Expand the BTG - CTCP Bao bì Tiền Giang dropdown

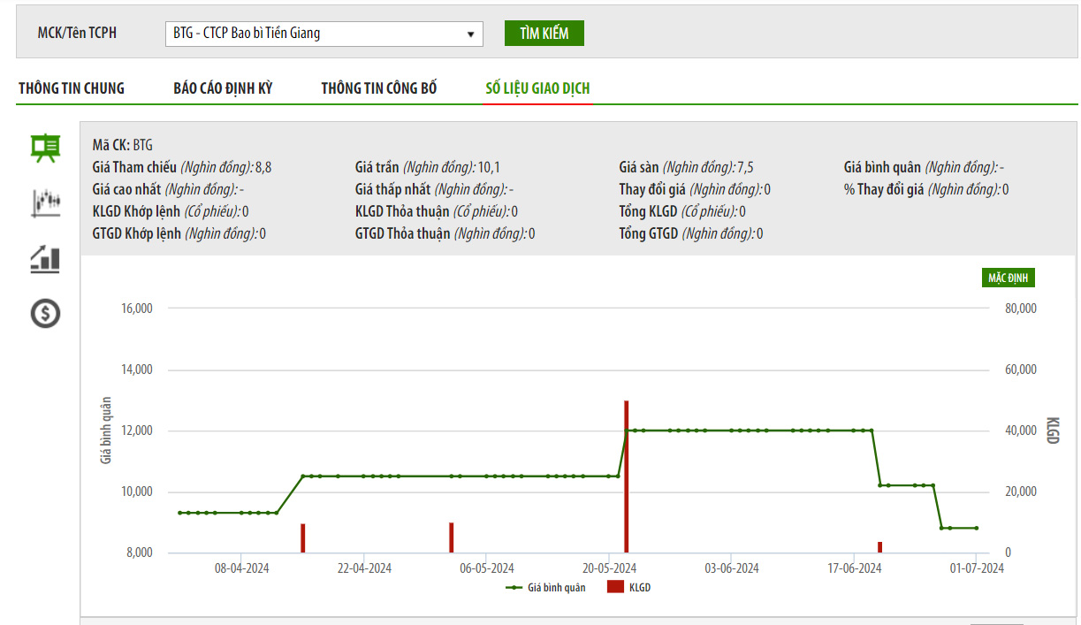(324, 34)
